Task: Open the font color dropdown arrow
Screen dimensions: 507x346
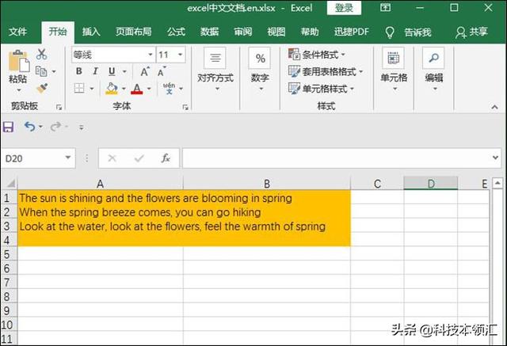Action: click(149, 89)
